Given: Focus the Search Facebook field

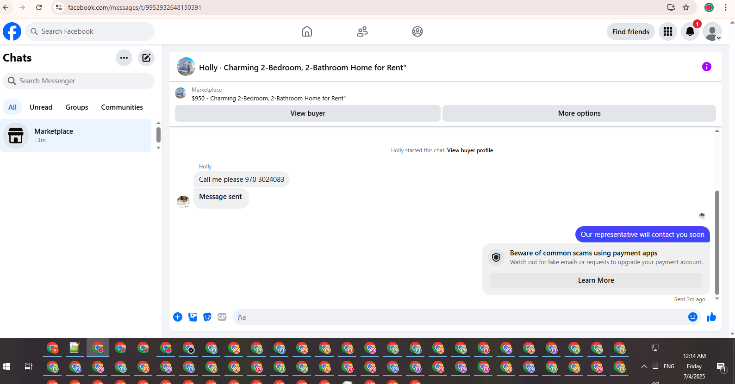Looking at the screenshot, I should [x=90, y=31].
